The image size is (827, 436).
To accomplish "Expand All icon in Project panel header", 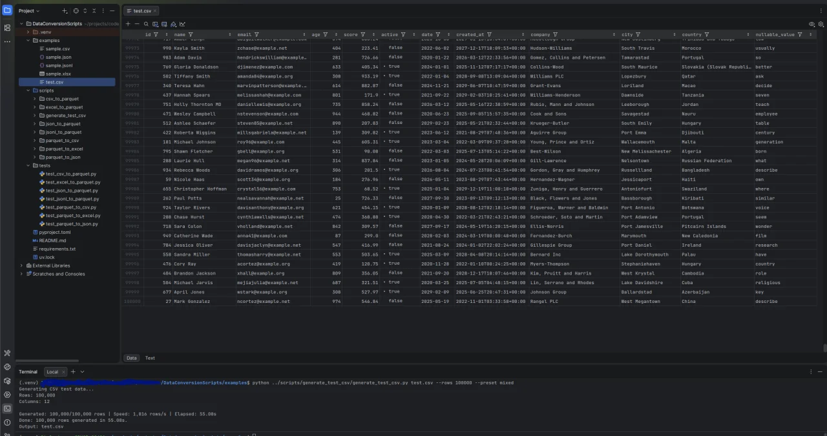I will point(85,11).
